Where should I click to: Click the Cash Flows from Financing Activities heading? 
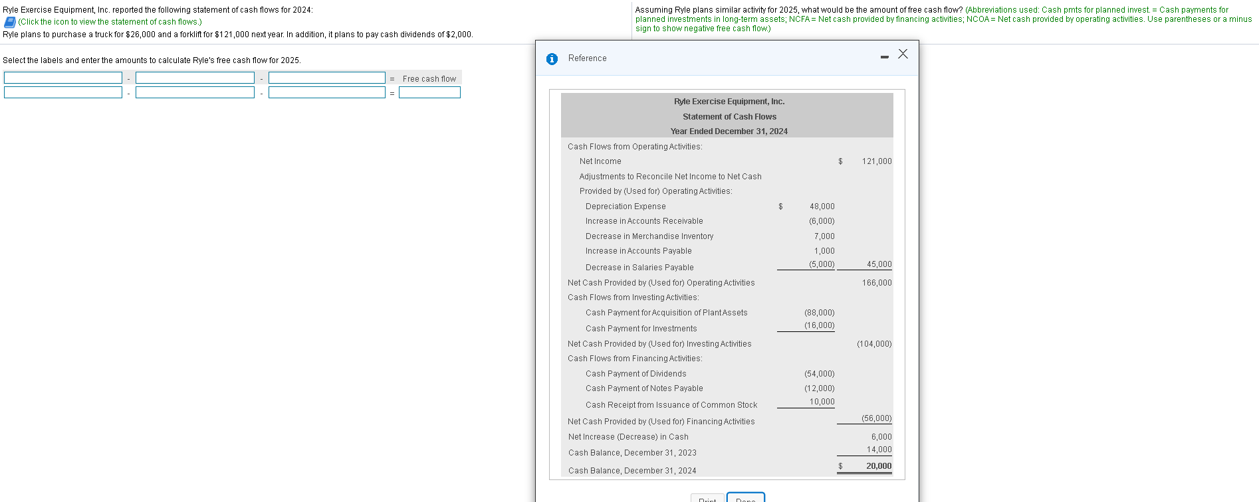coord(635,359)
